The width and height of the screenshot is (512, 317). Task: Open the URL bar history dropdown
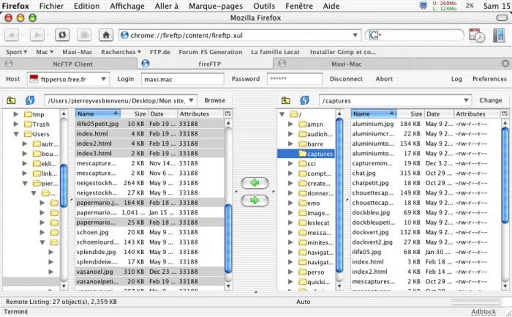(355, 35)
